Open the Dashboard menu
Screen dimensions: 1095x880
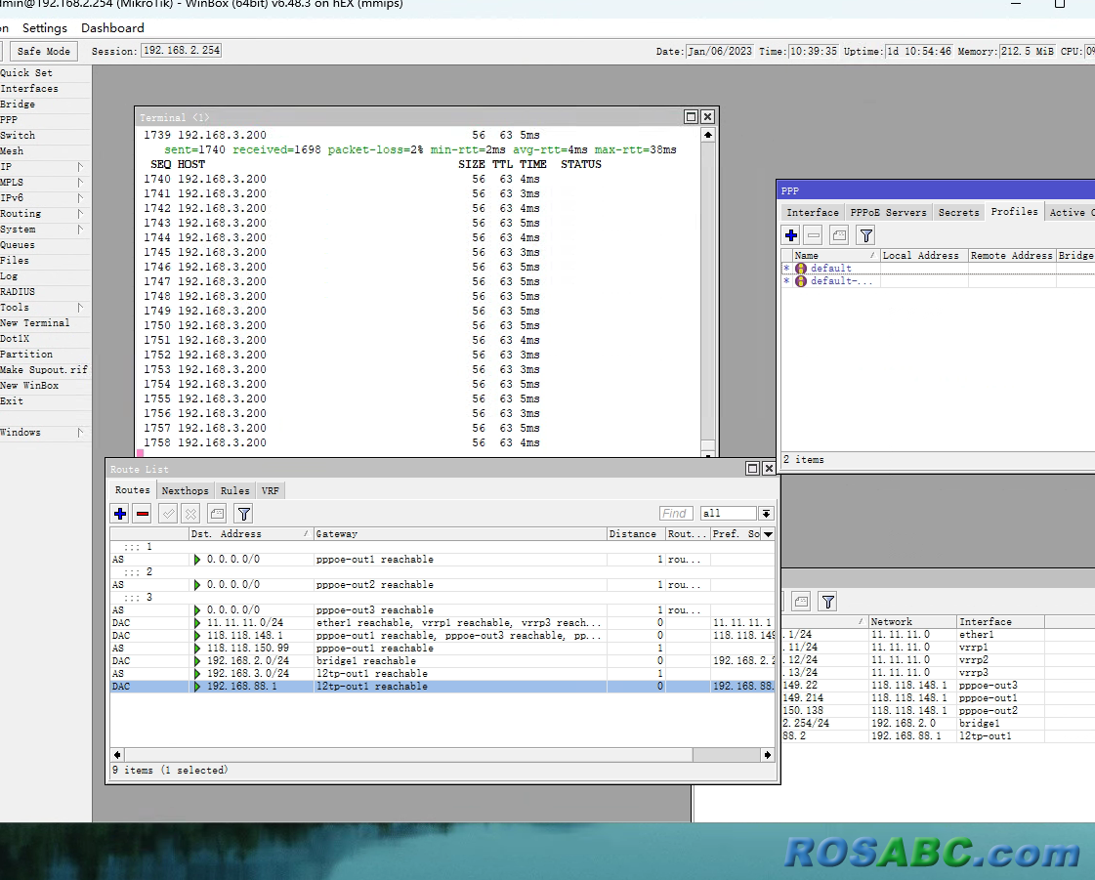click(x=112, y=28)
